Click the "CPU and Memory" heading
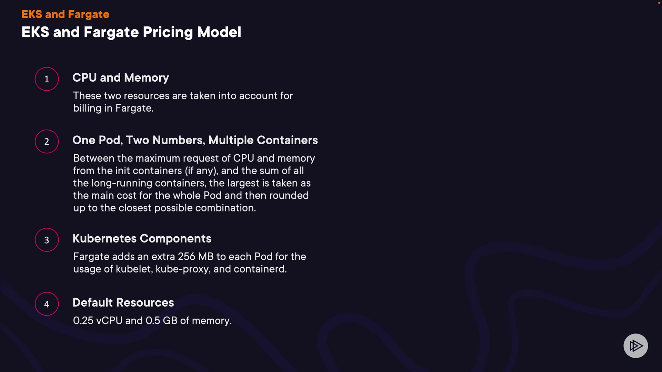This screenshot has height=372, width=662. point(121,77)
